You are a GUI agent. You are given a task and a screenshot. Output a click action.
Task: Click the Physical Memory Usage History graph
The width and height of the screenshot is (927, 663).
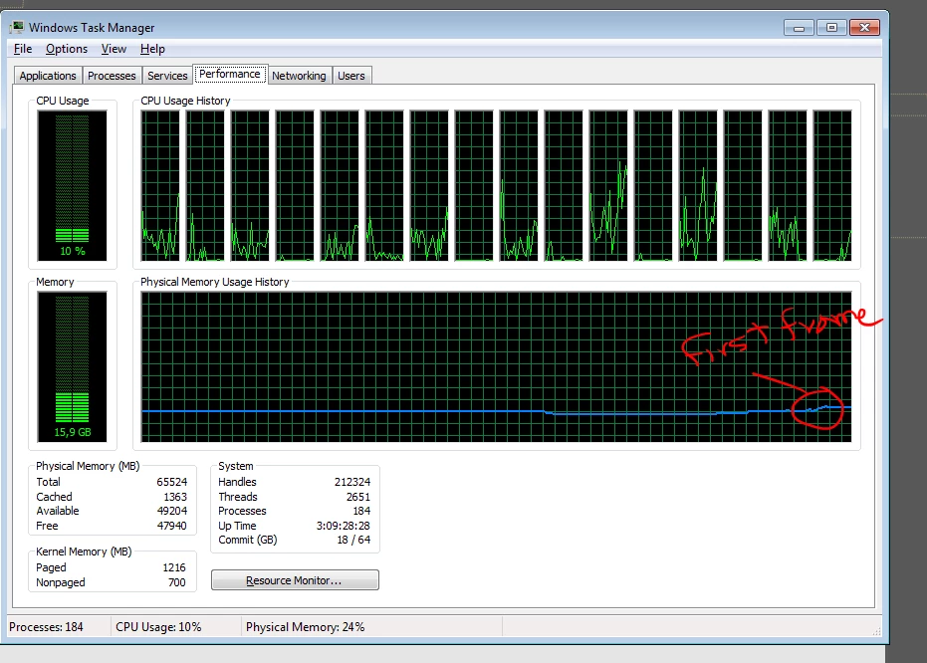[x=497, y=366]
